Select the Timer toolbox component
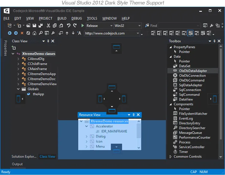The image size is (225, 175). point(183,152)
